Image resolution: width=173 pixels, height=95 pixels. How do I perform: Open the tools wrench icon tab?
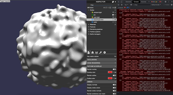101,52
